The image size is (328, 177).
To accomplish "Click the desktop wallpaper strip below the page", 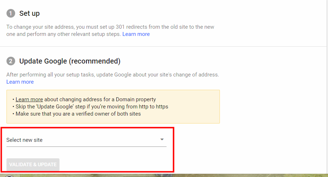I will (x=167, y=176).
